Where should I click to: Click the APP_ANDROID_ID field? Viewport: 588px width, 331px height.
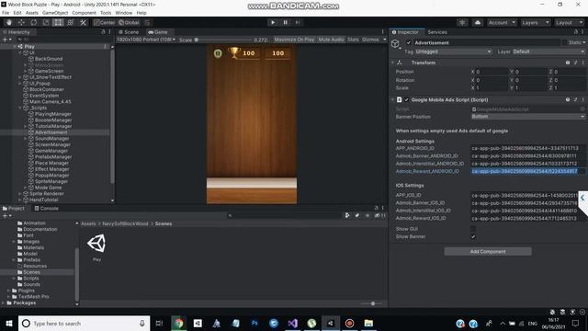click(527, 148)
